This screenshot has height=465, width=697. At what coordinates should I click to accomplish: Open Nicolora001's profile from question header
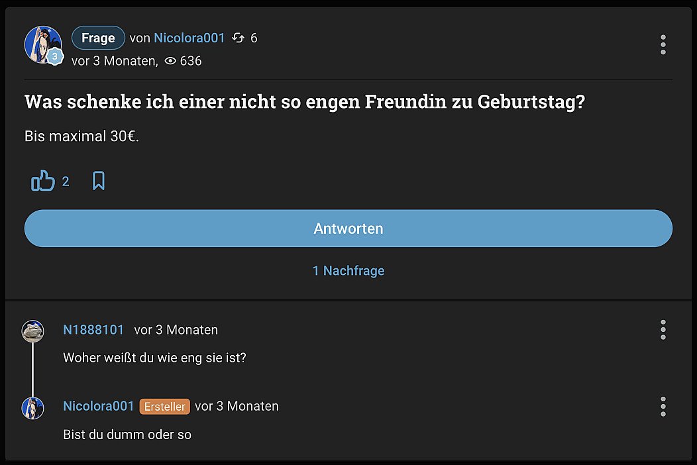(189, 38)
